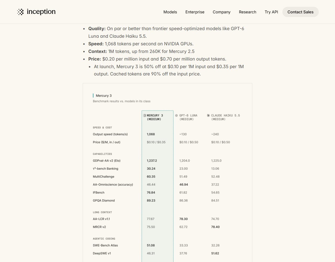Go to the Company menu

point(221,12)
